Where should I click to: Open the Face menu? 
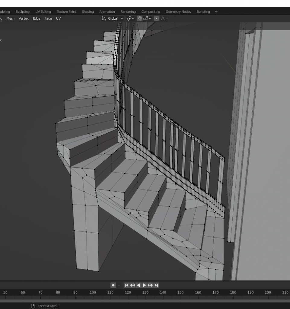[x=48, y=18]
